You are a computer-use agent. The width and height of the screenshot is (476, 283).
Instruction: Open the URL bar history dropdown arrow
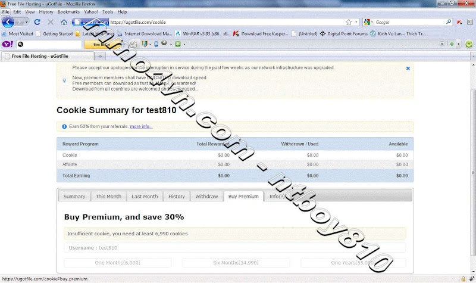point(356,22)
